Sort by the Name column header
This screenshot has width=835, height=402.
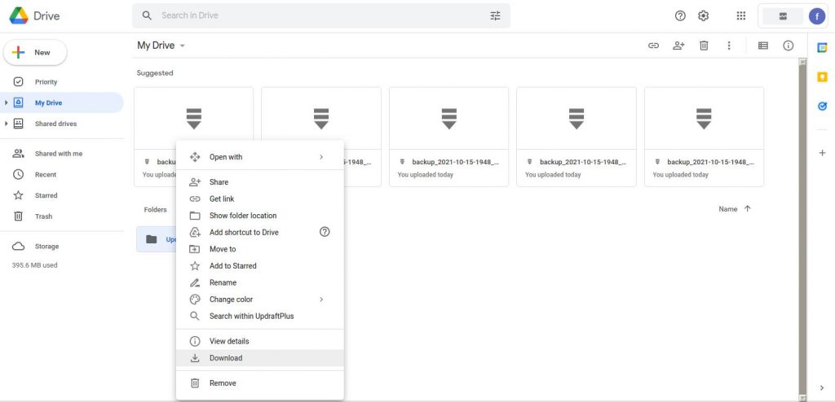(727, 209)
